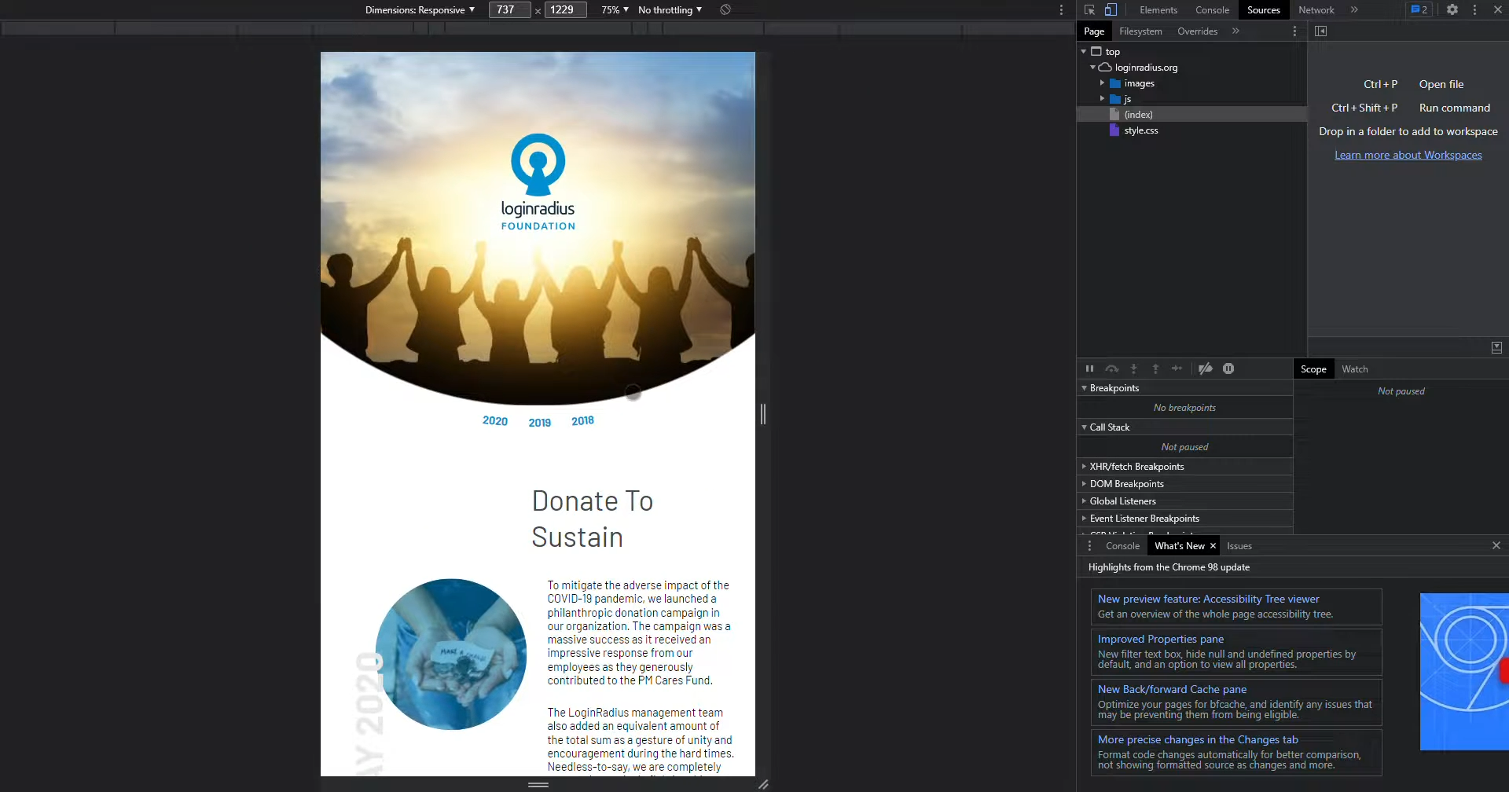Viewport: 1509px width, 792px height.
Task: Open the drawer three-dot menu beside Console
Action: tap(1089, 546)
